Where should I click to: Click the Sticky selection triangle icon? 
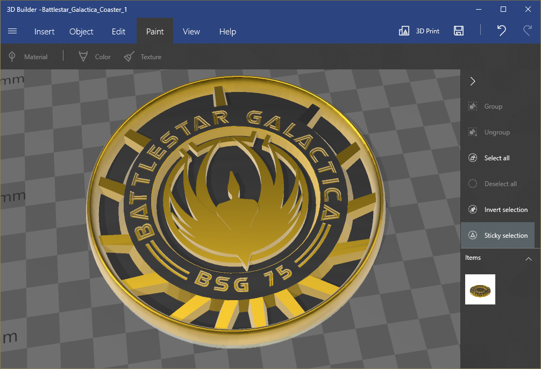point(473,235)
